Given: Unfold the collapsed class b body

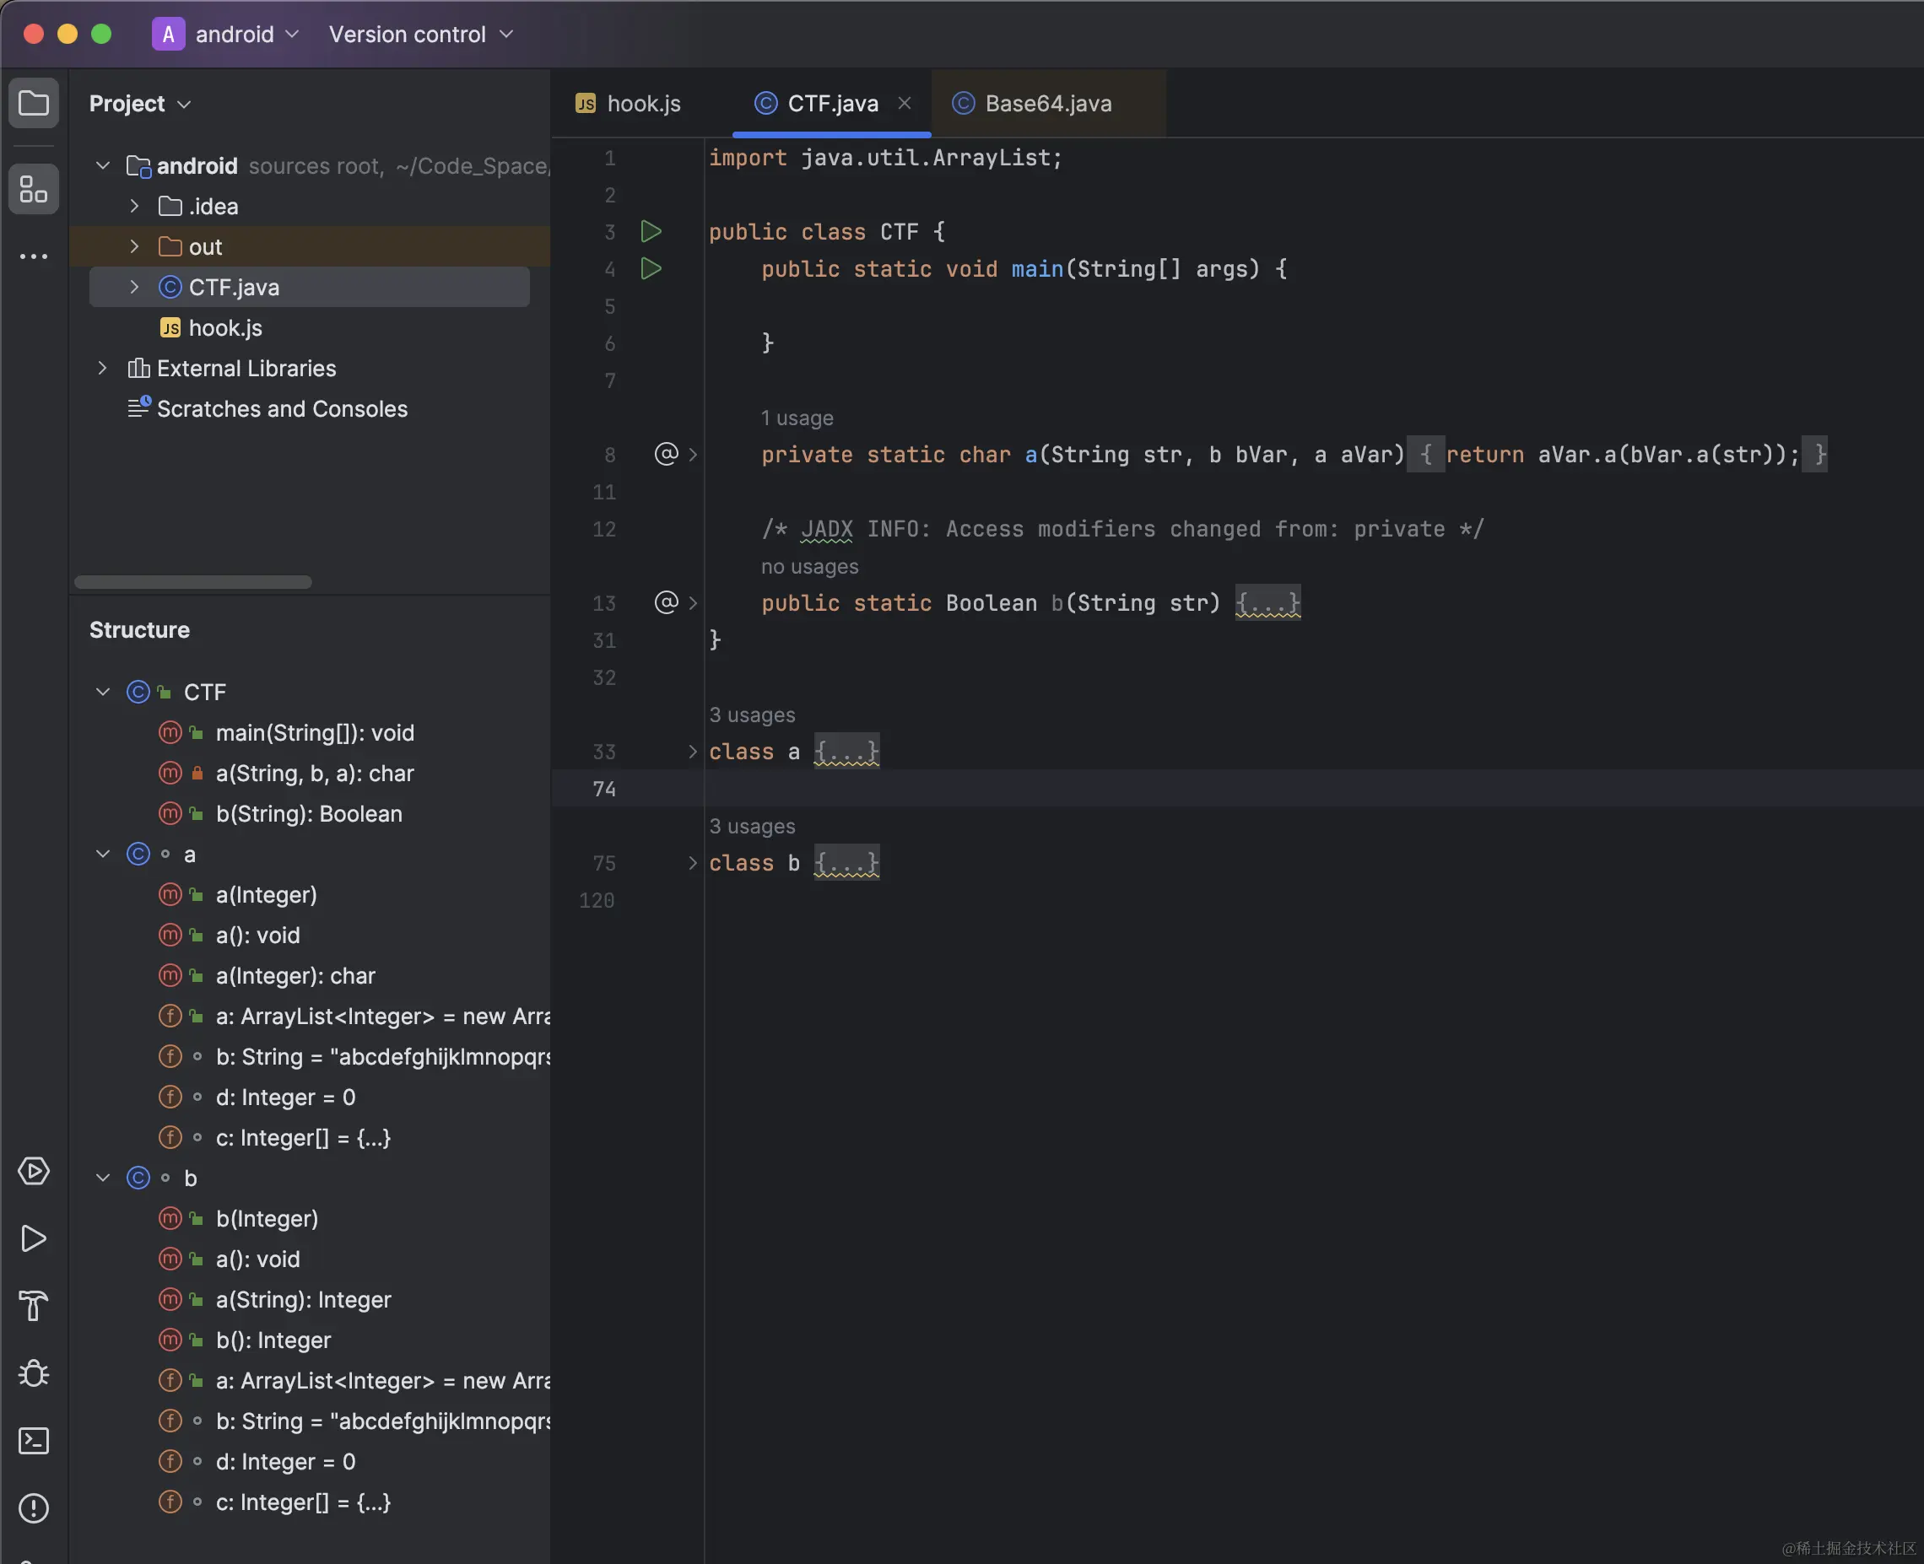Looking at the screenshot, I should [x=846, y=863].
